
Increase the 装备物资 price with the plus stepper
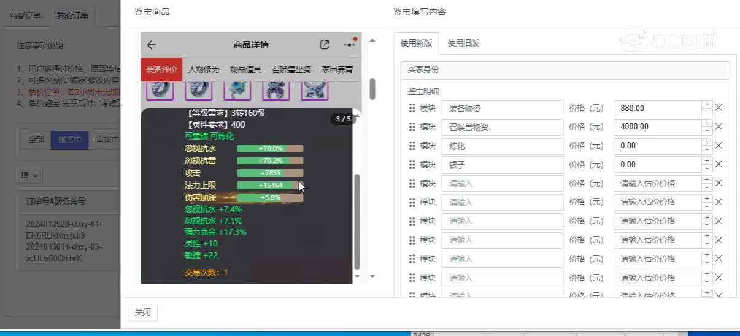(707, 104)
